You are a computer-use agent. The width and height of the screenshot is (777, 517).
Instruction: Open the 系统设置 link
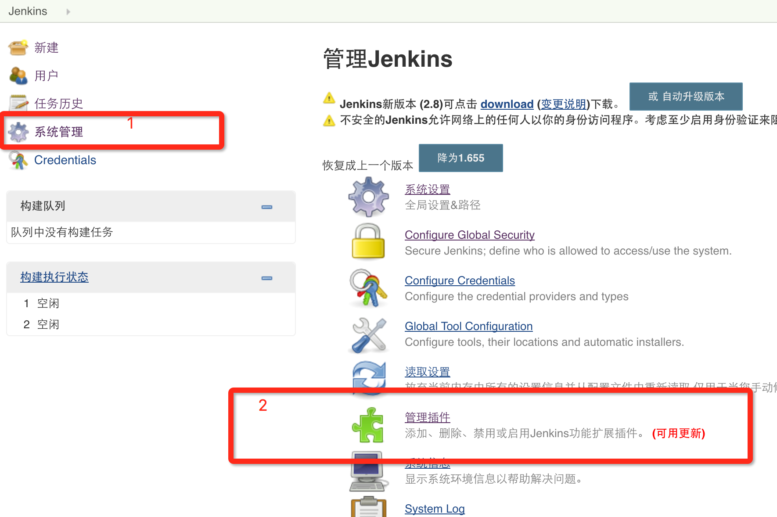[428, 190]
